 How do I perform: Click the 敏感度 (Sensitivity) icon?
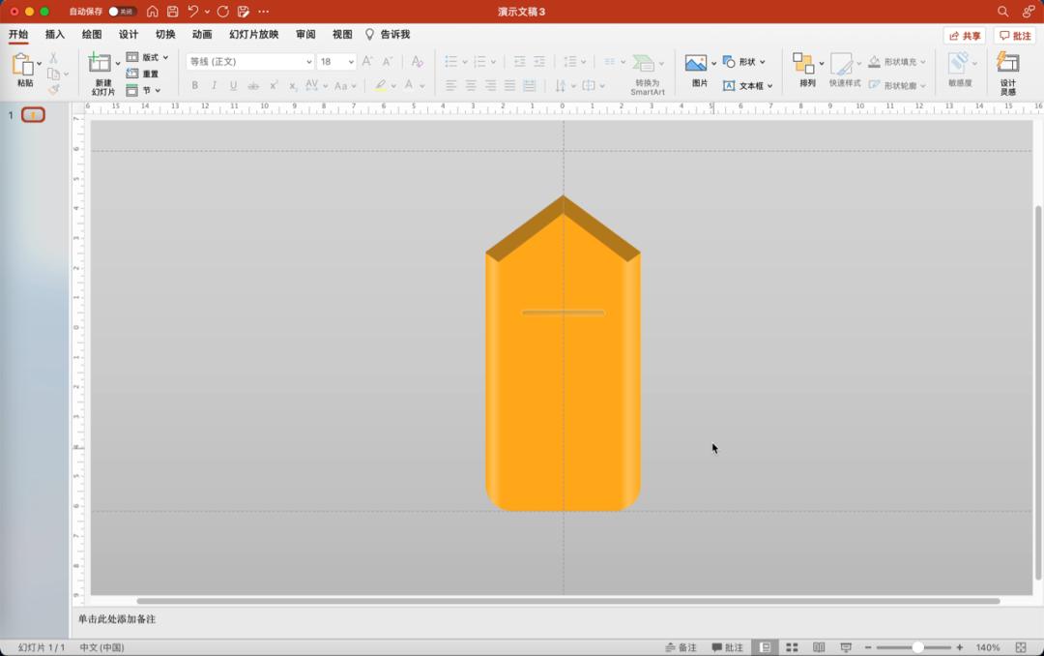pos(960,69)
